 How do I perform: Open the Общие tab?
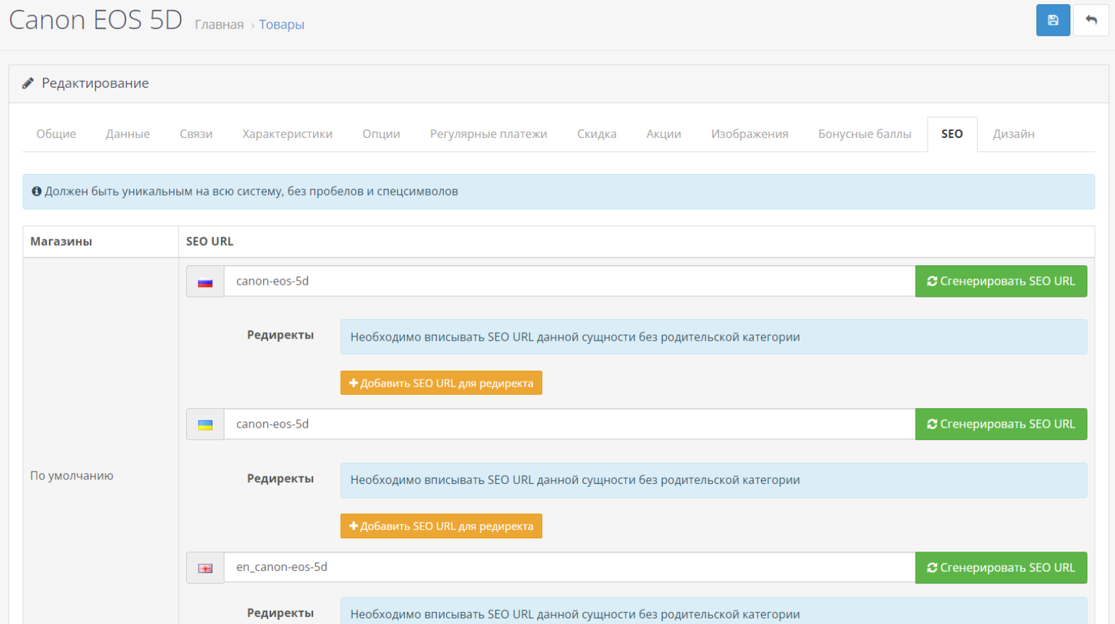point(56,134)
